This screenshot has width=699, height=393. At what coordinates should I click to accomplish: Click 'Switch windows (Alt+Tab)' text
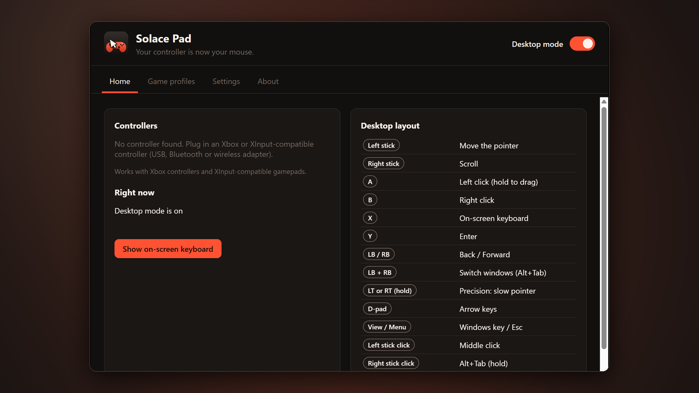(x=503, y=273)
